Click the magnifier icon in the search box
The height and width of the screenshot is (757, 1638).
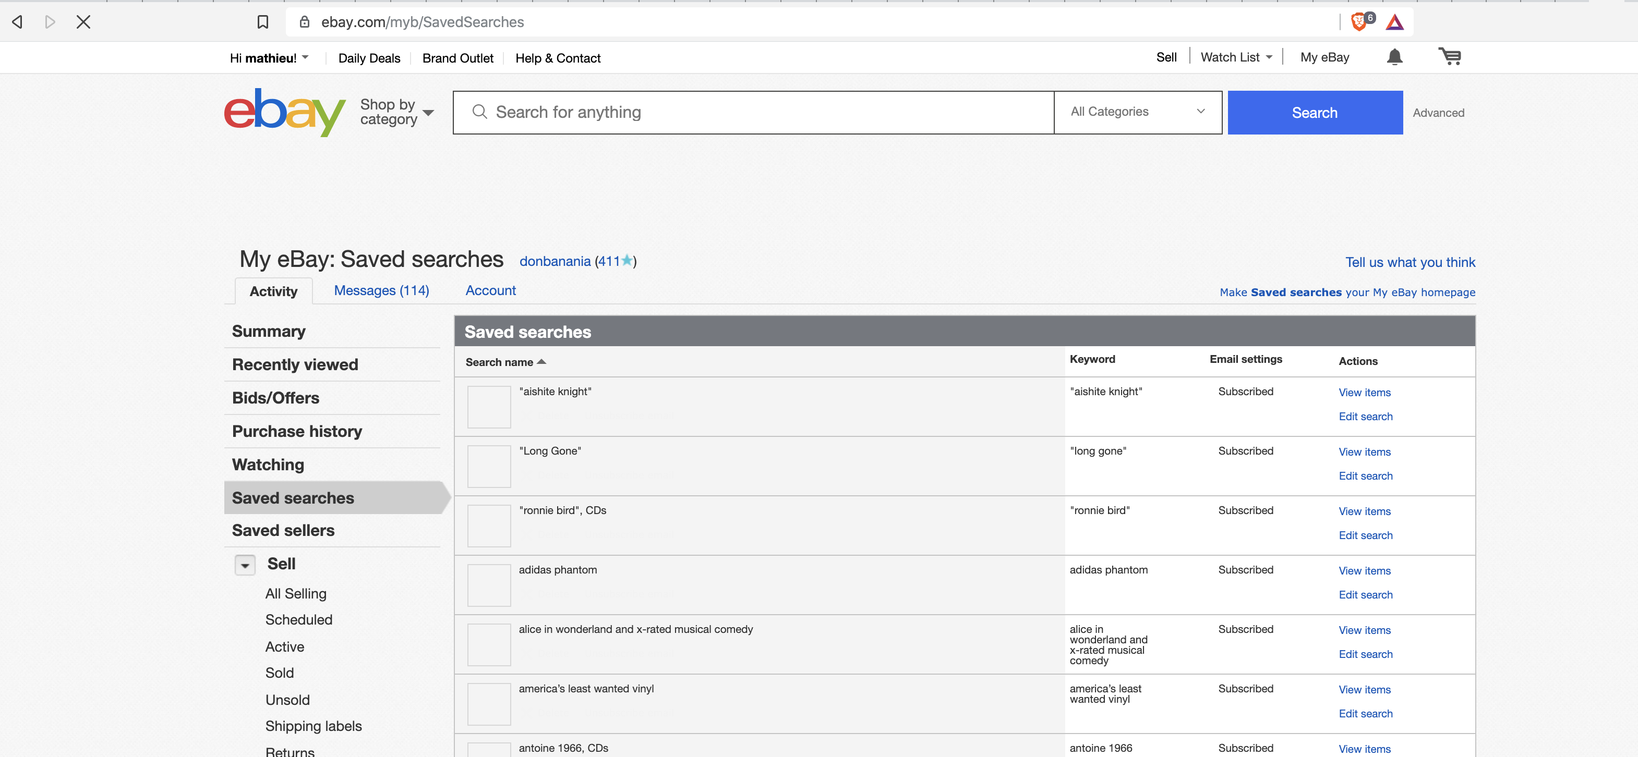[x=479, y=112]
